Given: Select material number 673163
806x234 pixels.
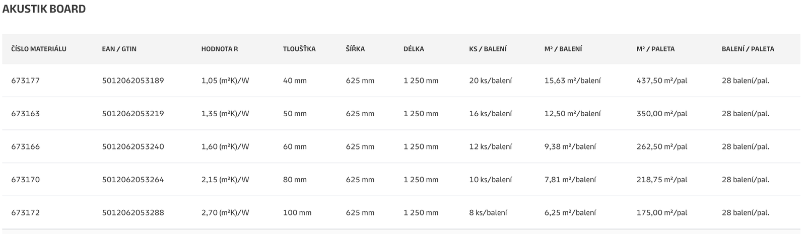Looking at the screenshot, I should click(x=25, y=114).
